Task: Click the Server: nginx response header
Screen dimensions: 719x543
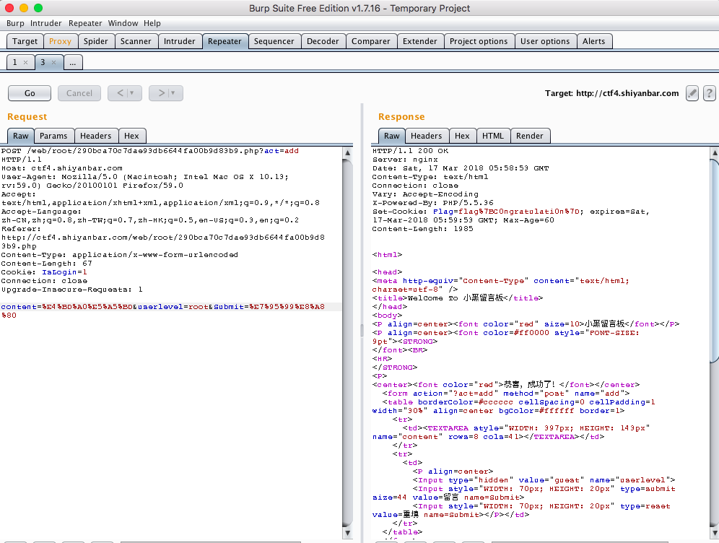Action: pyautogui.click(x=405, y=159)
